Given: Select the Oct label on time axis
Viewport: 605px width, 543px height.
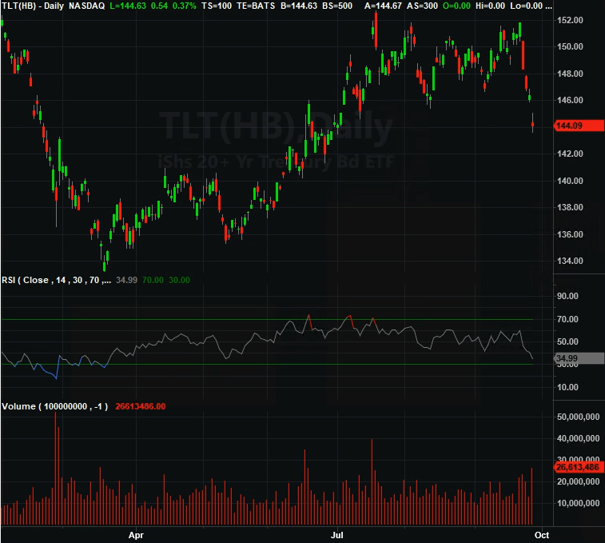Looking at the screenshot, I should (542, 535).
